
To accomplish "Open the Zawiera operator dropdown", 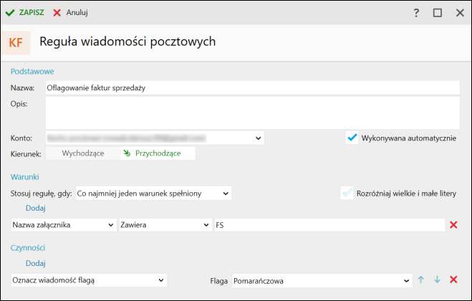I will coord(205,225).
